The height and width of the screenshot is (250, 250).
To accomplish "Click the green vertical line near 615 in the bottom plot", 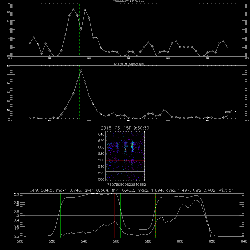I will [x=204, y=215].
